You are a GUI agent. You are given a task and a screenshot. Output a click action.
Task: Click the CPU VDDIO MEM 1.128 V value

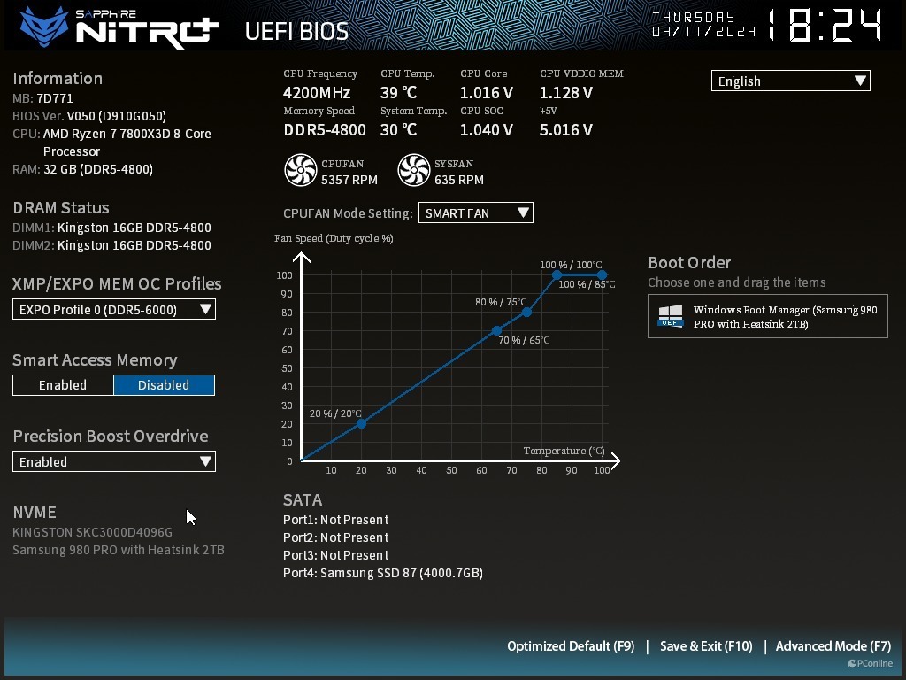tap(566, 92)
